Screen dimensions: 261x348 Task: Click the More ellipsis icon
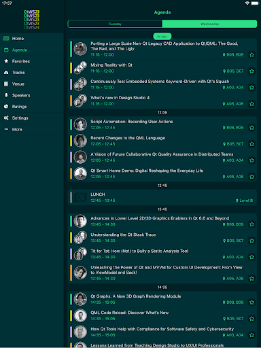click(6, 129)
